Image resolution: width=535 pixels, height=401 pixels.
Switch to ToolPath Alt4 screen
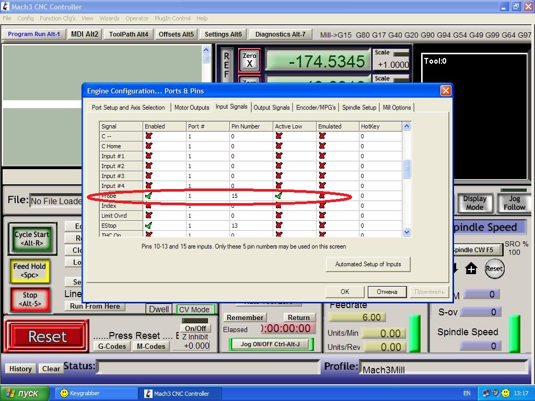[x=129, y=34]
